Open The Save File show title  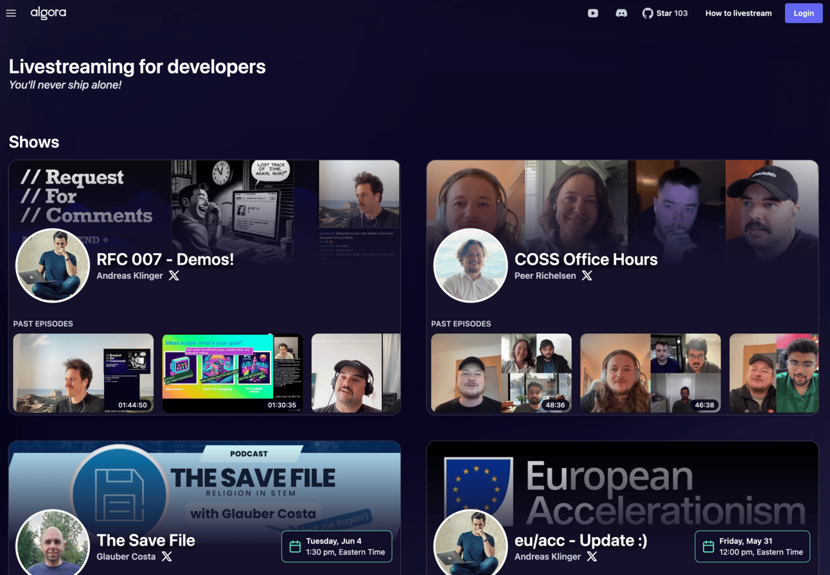[x=146, y=540]
